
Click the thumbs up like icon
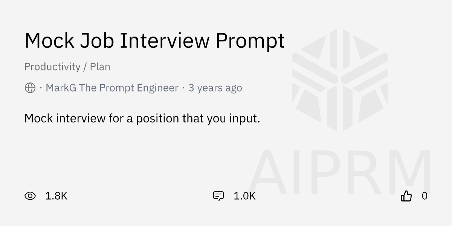[406, 196]
